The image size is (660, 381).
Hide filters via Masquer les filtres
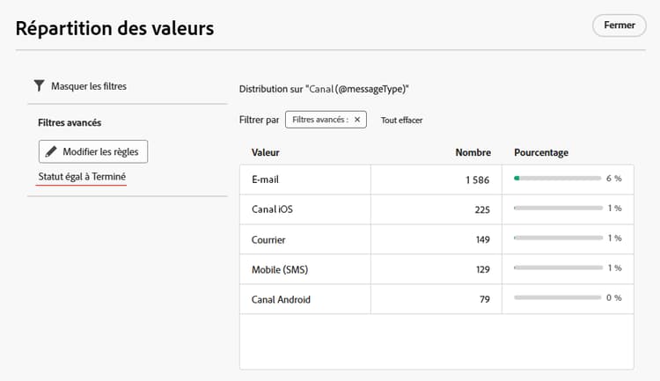tap(88, 85)
